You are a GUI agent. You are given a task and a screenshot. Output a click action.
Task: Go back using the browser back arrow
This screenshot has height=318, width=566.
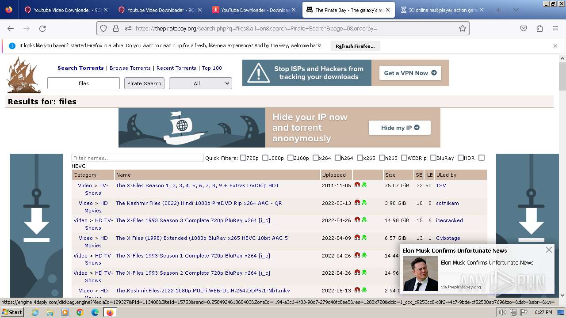(x=11, y=28)
